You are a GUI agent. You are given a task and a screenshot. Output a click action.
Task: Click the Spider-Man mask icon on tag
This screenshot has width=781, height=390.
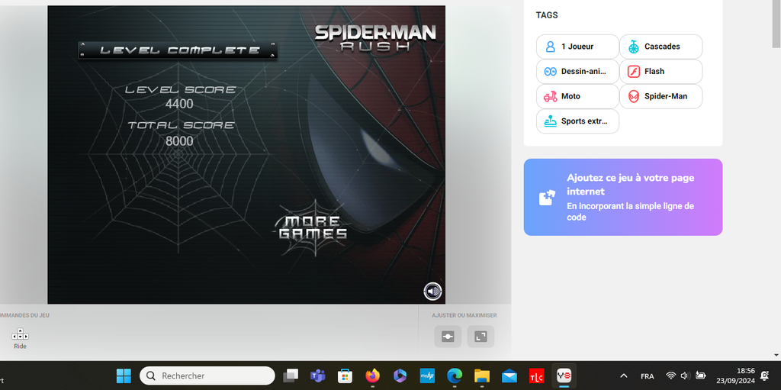tap(634, 96)
